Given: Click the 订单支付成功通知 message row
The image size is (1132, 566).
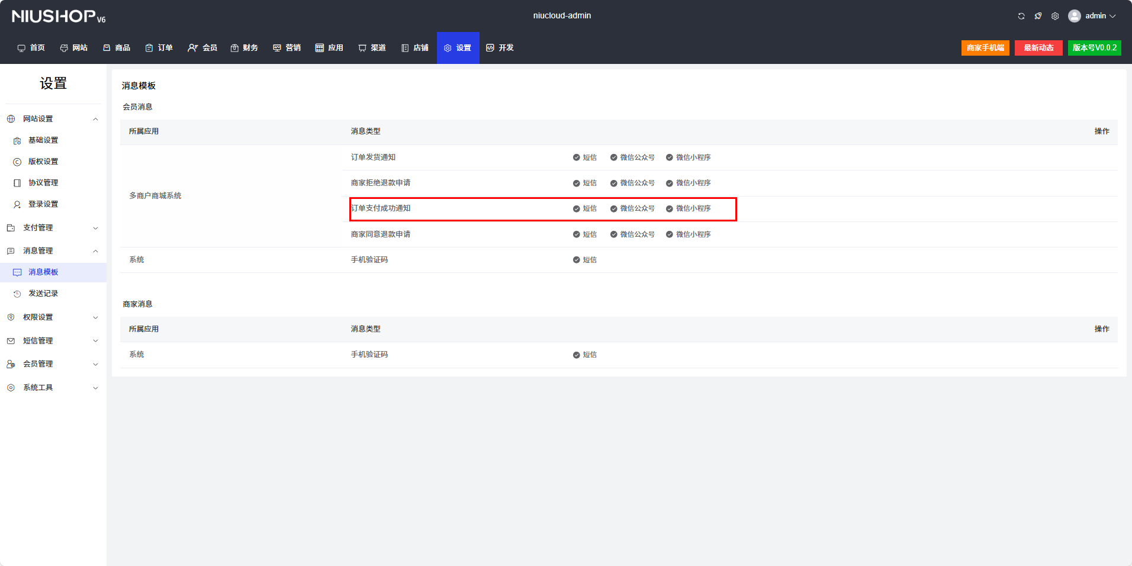Looking at the screenshot, I should coord(381,208).
